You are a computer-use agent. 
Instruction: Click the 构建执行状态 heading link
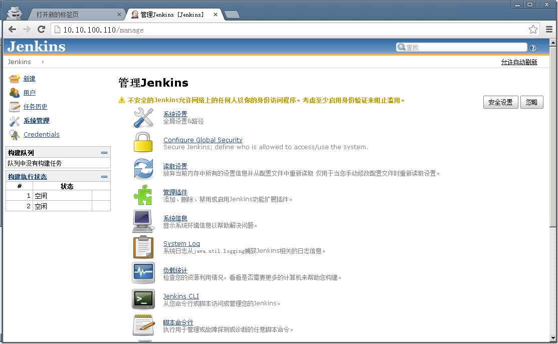coord(28,177)
